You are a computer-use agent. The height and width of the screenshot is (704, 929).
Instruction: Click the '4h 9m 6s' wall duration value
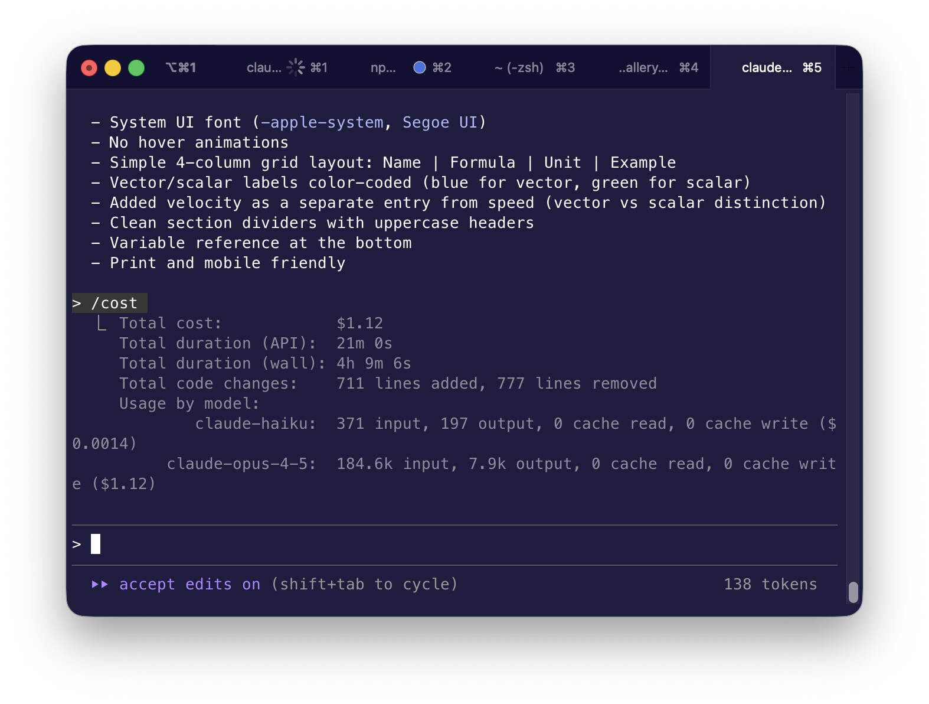tap(374, 364)
